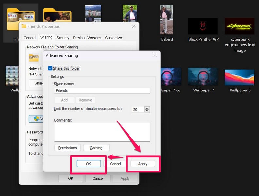Screen dimensions: 259x196
Task: Click the Permissions button
Action: coord(67,148)
